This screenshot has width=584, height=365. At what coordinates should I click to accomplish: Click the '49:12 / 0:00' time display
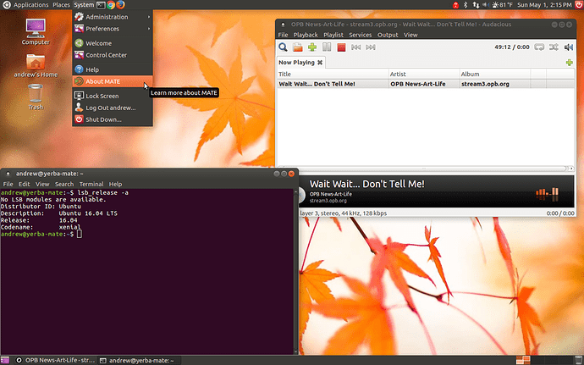512,47
